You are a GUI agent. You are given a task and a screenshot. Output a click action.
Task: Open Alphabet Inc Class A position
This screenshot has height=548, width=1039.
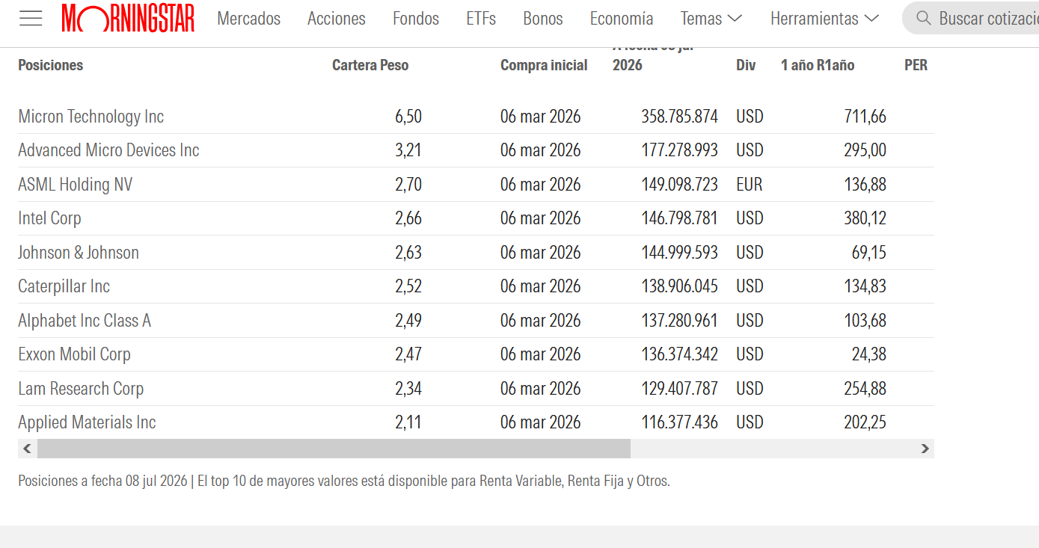pyautogui.click(x=85, y=321)
